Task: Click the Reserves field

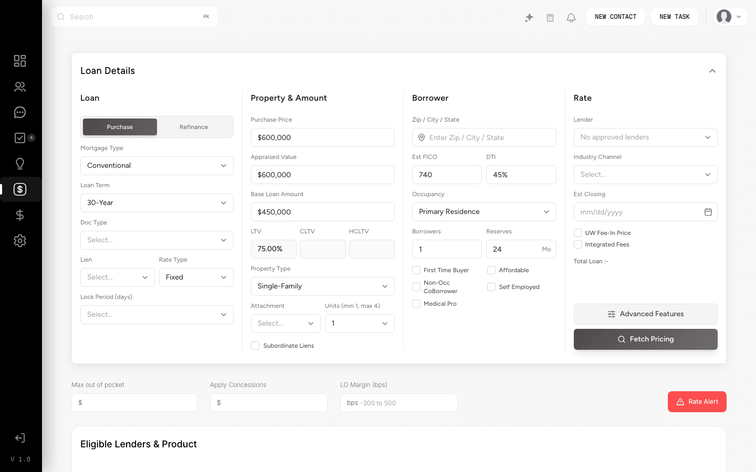Action: (521, 249)
